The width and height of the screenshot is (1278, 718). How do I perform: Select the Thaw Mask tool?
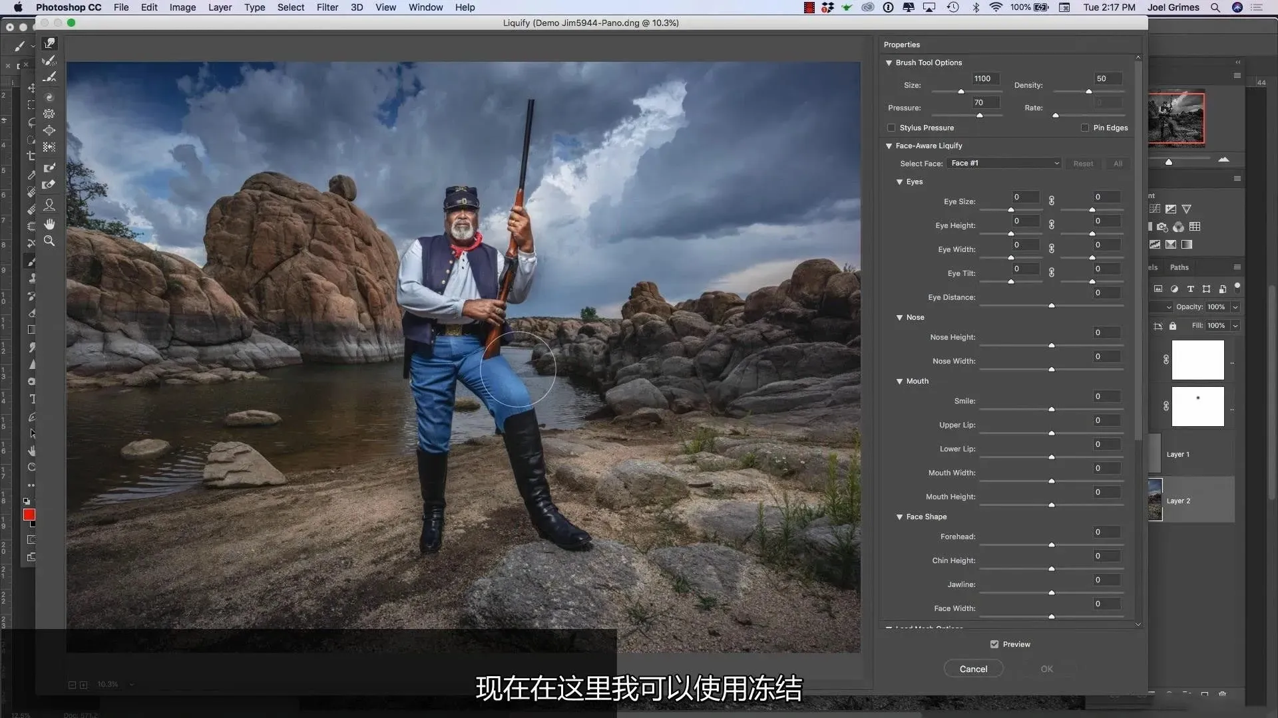(x=49, y=185)
